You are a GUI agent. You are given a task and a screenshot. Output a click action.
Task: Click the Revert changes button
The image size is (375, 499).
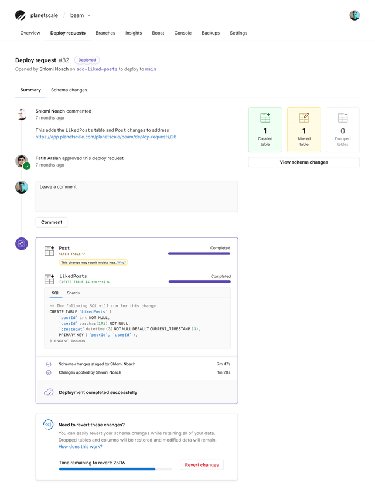coord(202,465)
